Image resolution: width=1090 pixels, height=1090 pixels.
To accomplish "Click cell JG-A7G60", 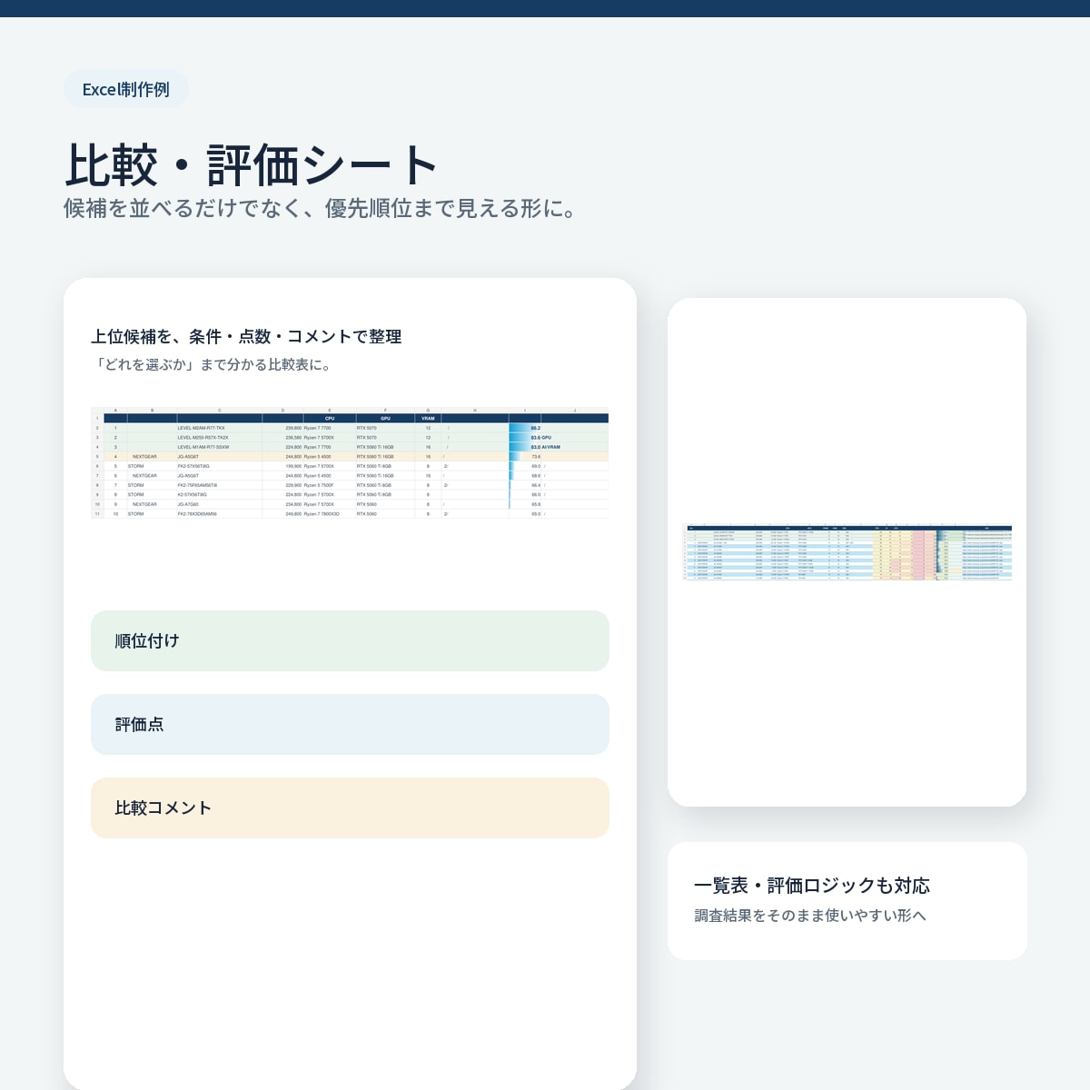I will [x=188, y=504].
